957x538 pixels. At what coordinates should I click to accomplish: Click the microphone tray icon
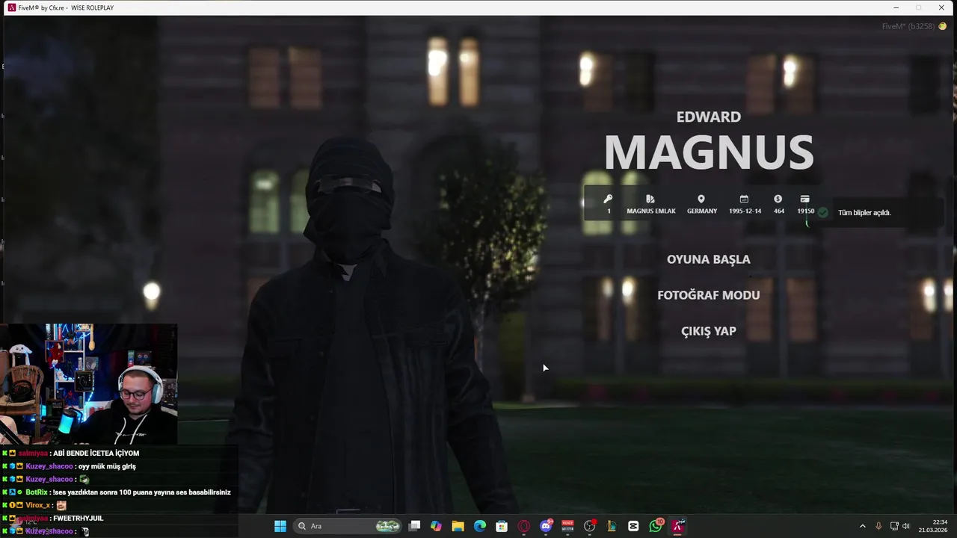pos(878,526)
